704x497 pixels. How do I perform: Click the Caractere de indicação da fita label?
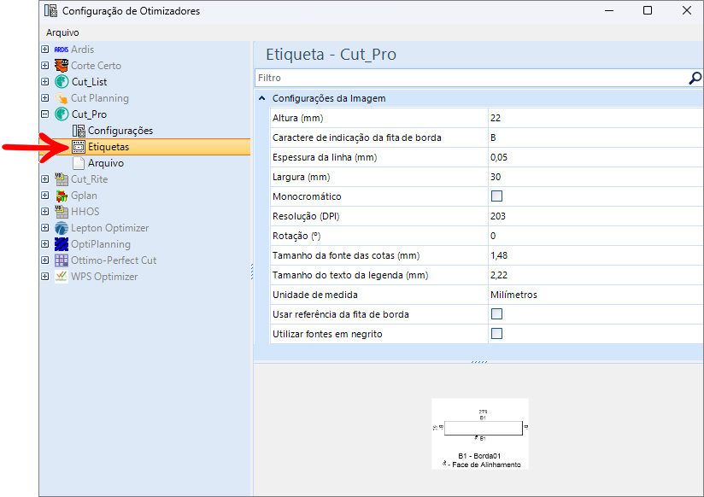click(356, 137)
